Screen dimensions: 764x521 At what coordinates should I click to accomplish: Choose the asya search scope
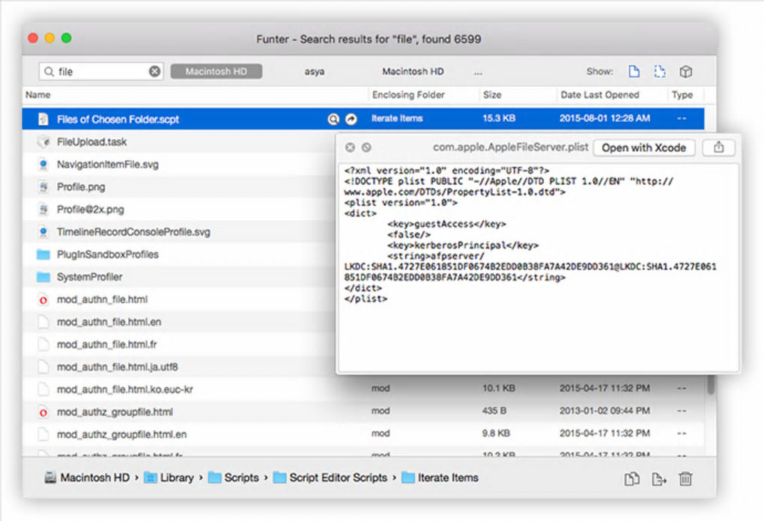[315, 72]
